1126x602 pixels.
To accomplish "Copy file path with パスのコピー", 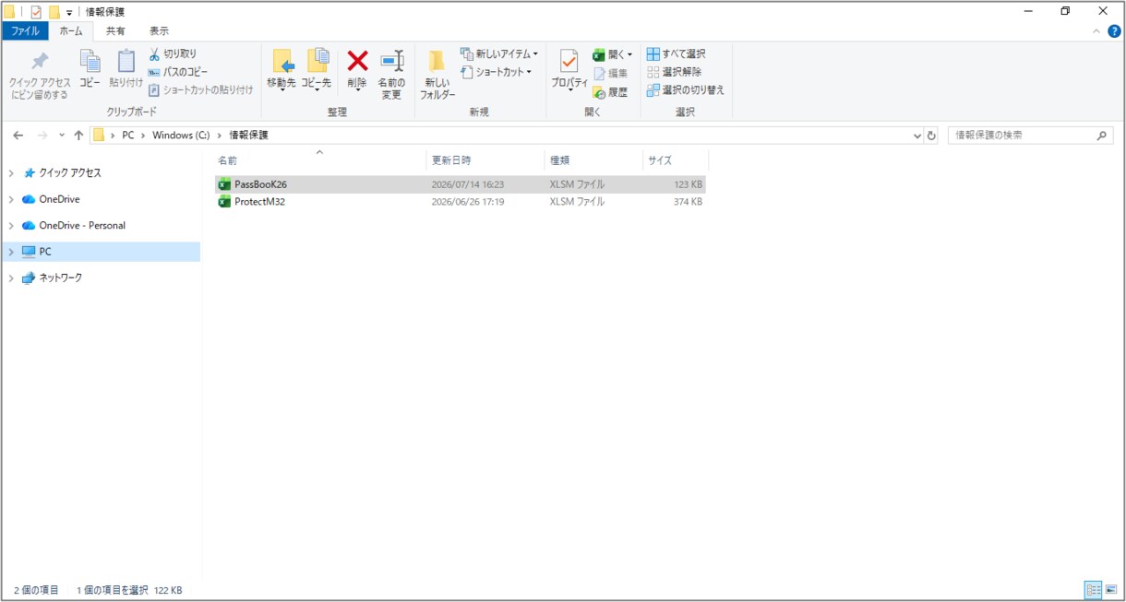I will pyautogui.click(x=177, y=72).
